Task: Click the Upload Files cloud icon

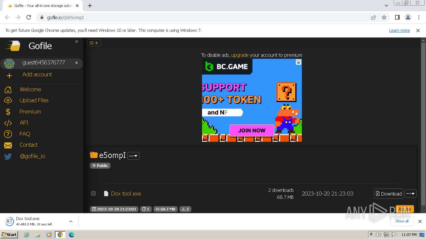Action: click(x=8, y=101)
